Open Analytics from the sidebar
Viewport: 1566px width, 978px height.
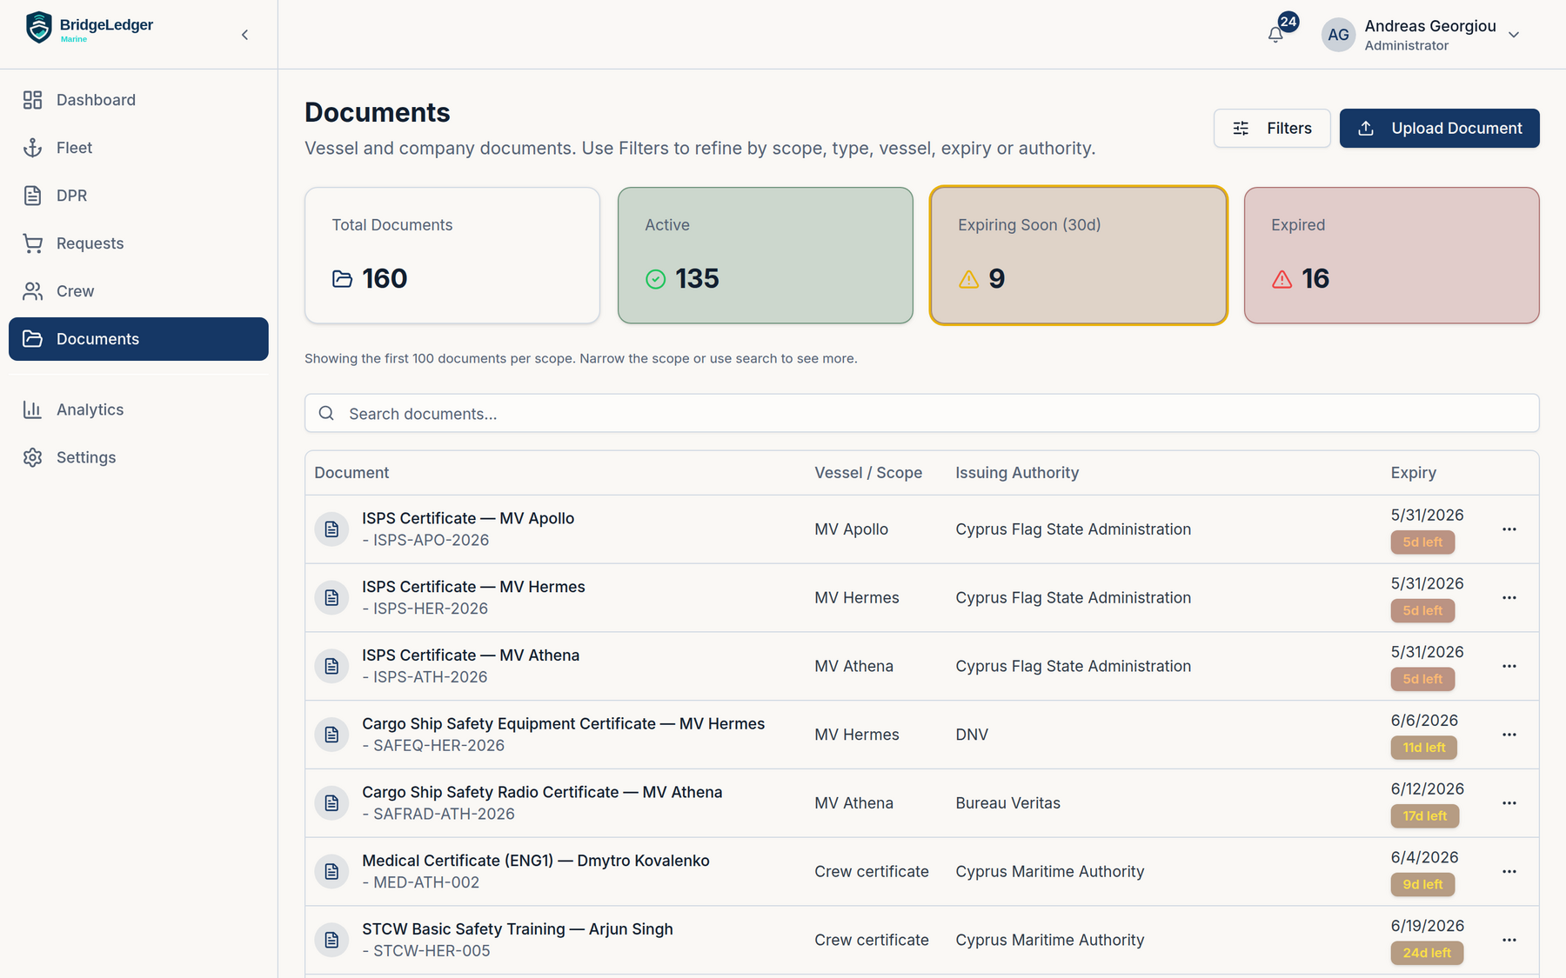[138, 409]
